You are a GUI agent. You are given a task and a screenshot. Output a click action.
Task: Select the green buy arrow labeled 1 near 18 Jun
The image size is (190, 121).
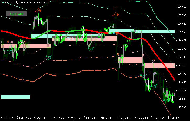point(91,49)
